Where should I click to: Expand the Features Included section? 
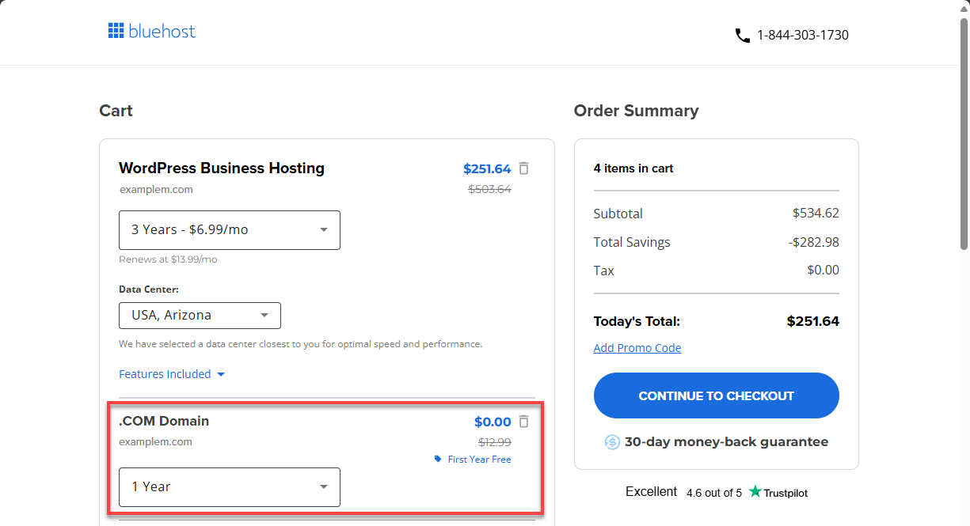[x=164, y=373]
